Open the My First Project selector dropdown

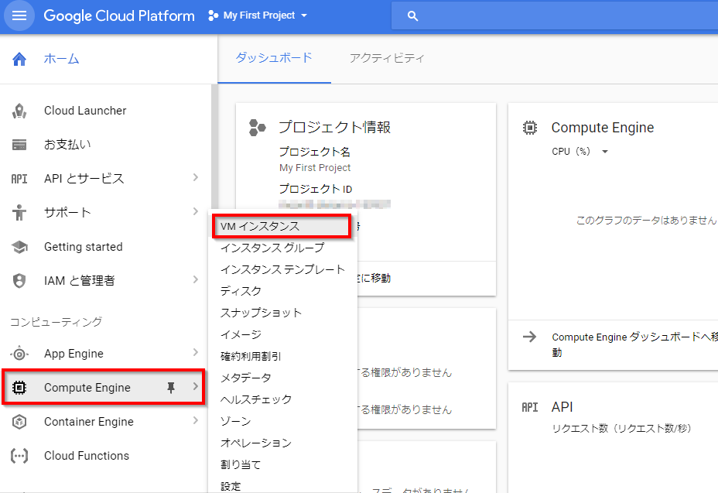[x=258, y=15]
